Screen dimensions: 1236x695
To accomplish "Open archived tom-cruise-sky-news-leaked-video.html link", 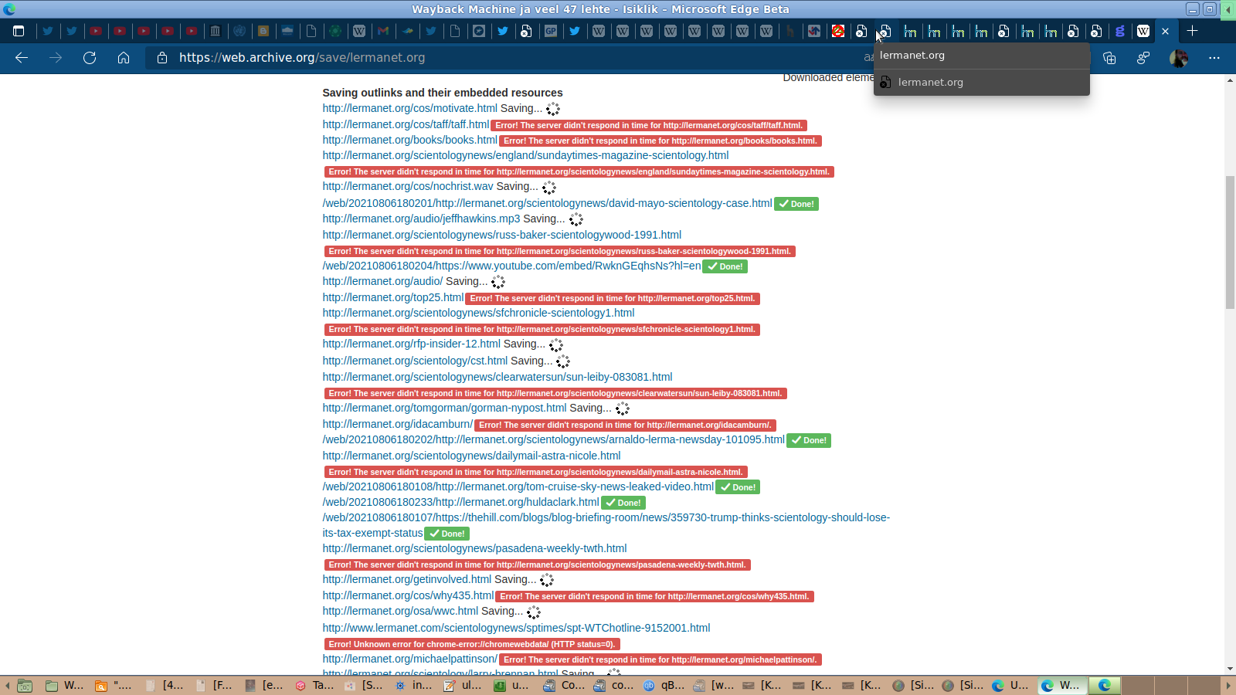I will (x=518, y=486).
